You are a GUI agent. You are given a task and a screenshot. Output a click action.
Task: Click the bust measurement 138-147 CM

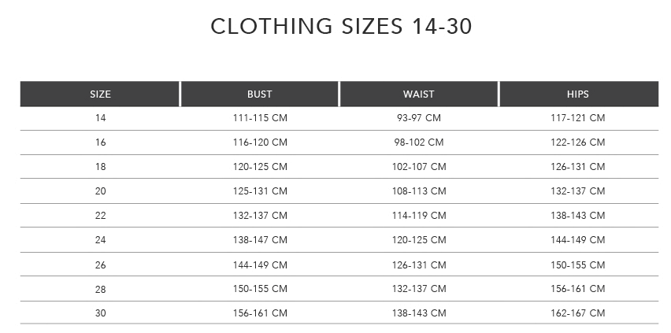259,240
